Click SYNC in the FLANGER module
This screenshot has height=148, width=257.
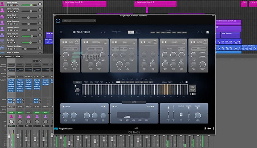(x=181, y=49)
